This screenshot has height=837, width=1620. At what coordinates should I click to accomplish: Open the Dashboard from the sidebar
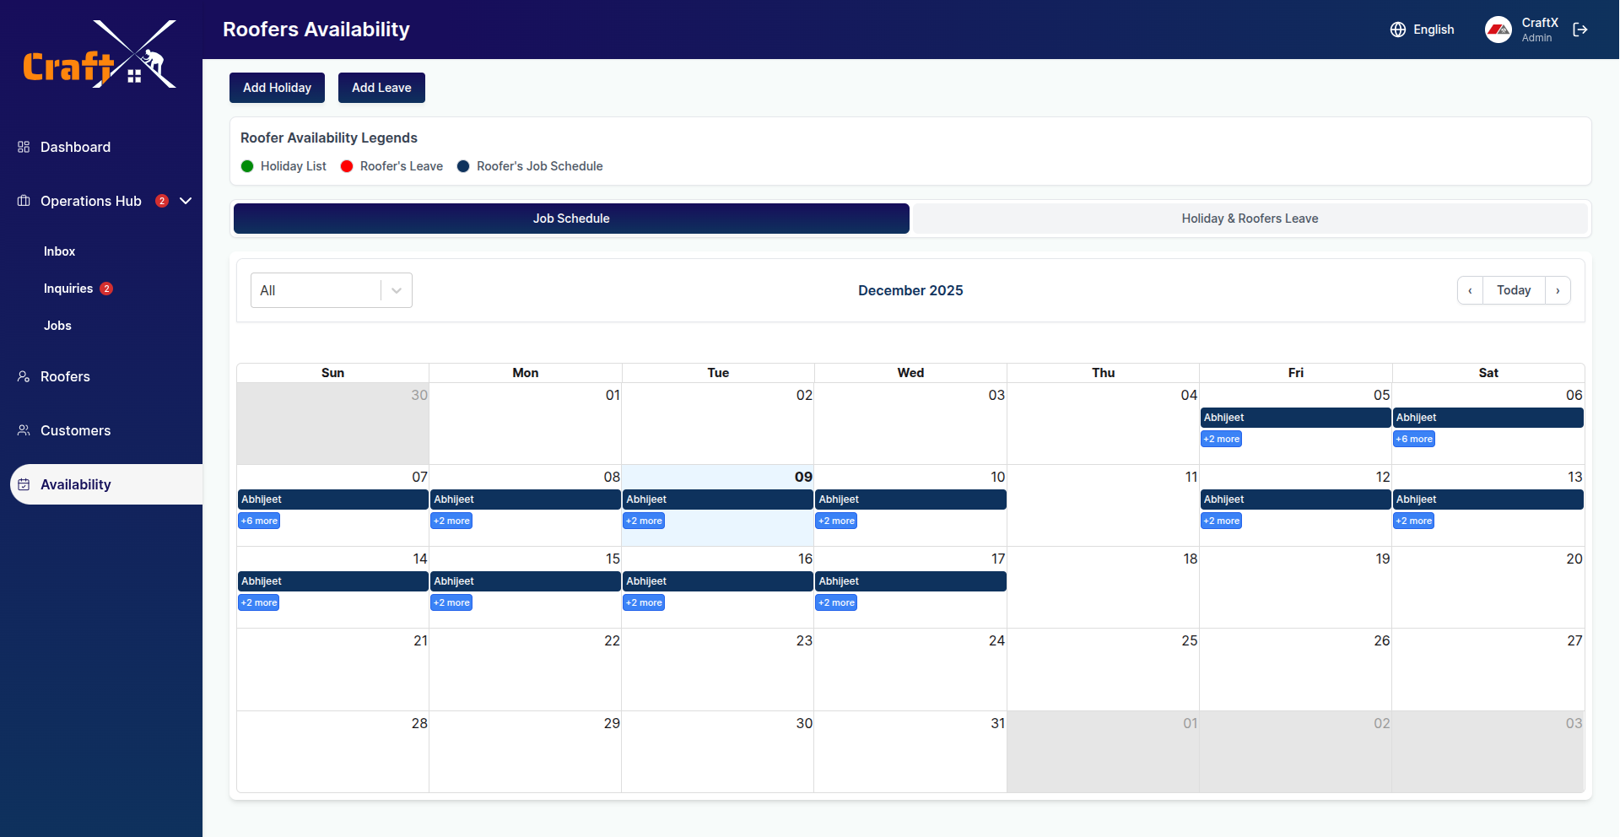click(75, 147)
